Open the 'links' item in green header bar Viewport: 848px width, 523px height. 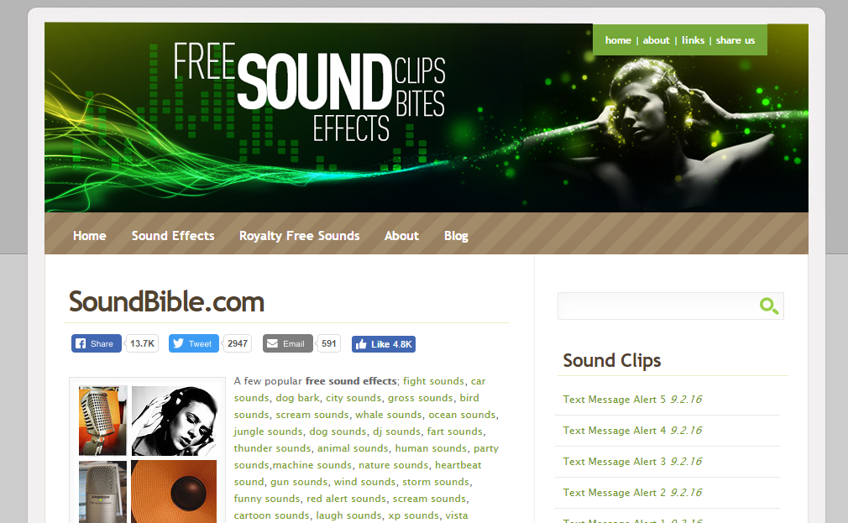pyautogui.click(x=693, y=40)
